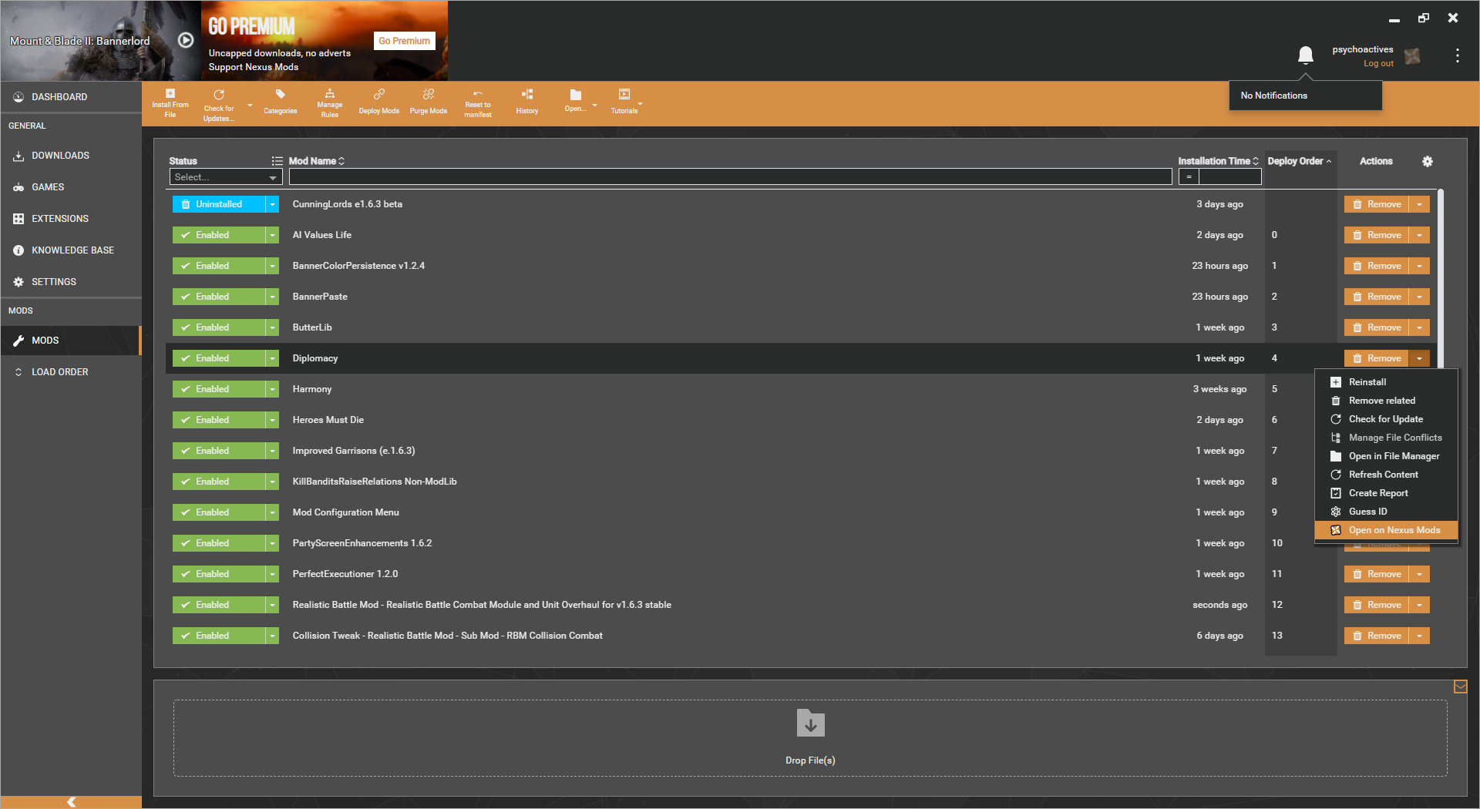Toggle Enabled status for BannerColorPersistence
The width and height of the screenshot is (1480, 809).
(219, 266)
